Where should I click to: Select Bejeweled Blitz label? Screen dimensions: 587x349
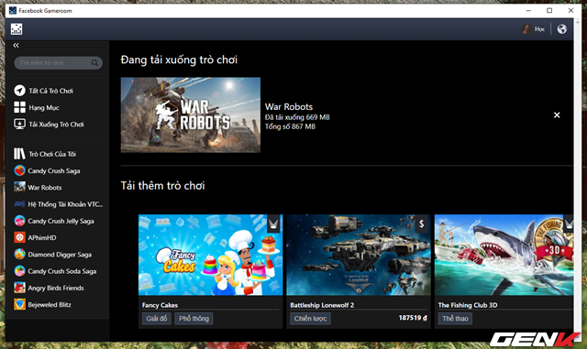[x=50, y=305]
